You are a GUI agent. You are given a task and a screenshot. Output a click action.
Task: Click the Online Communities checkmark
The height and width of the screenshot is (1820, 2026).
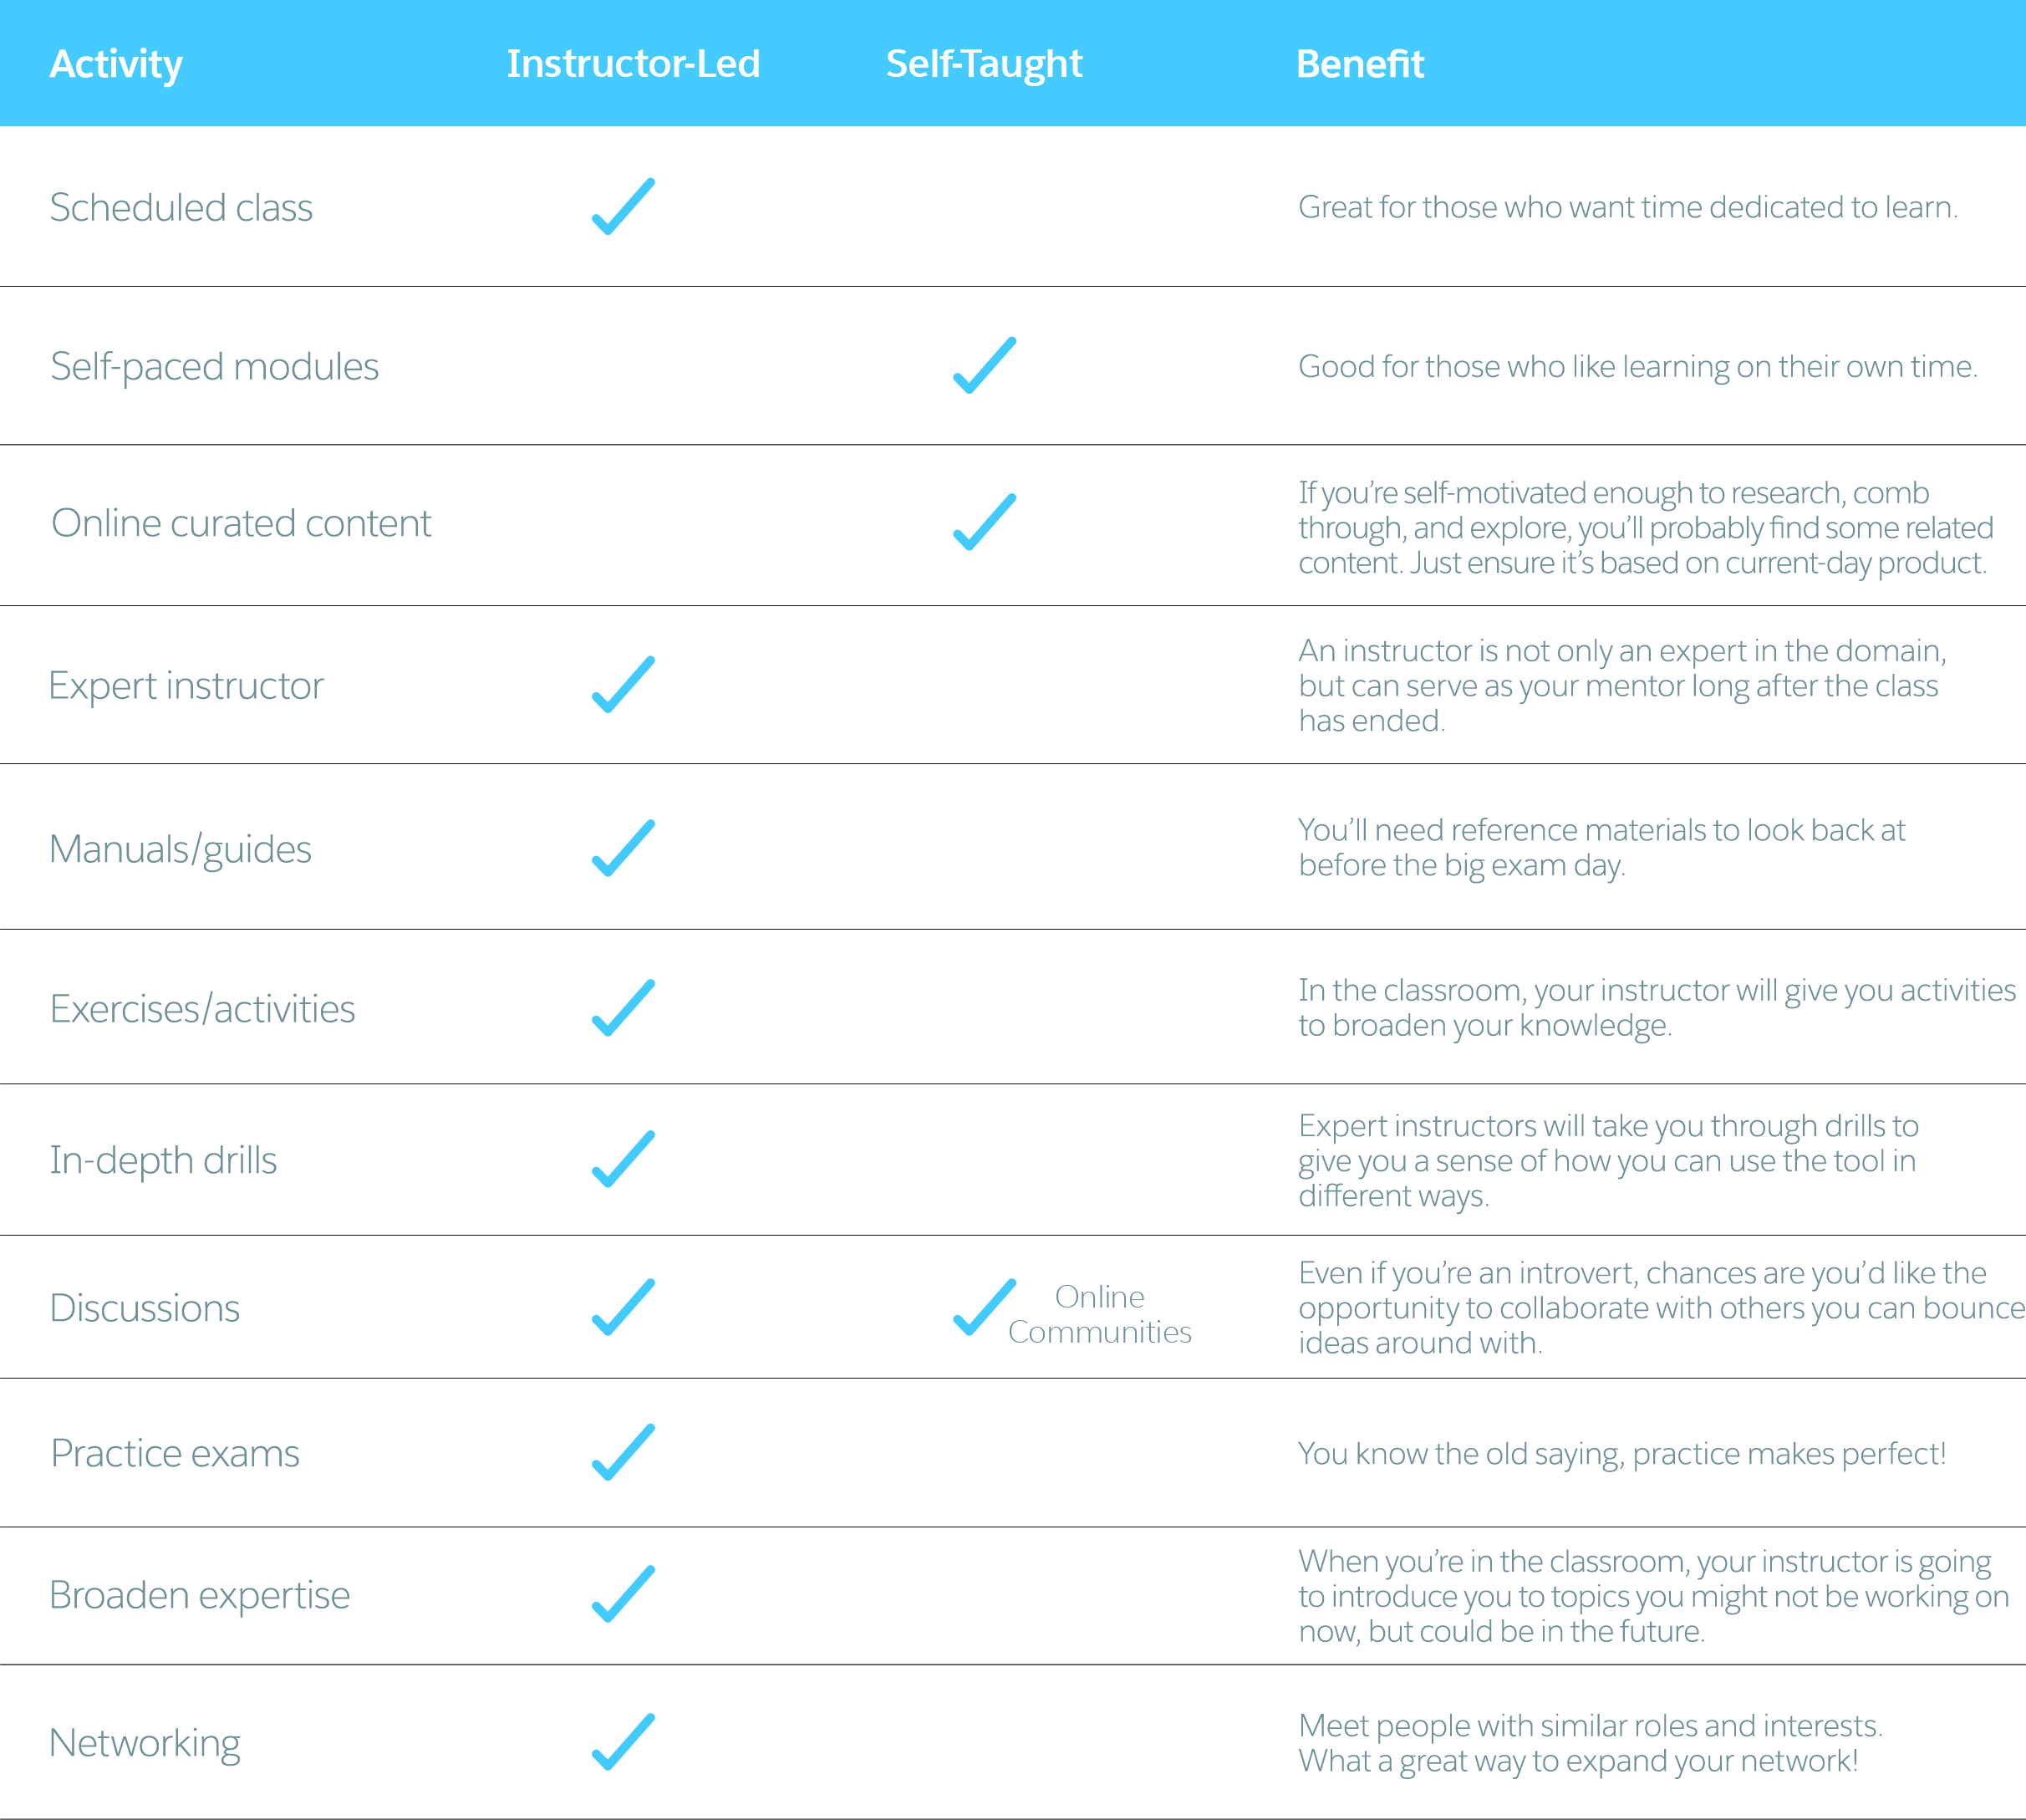tap(984, 1308)
